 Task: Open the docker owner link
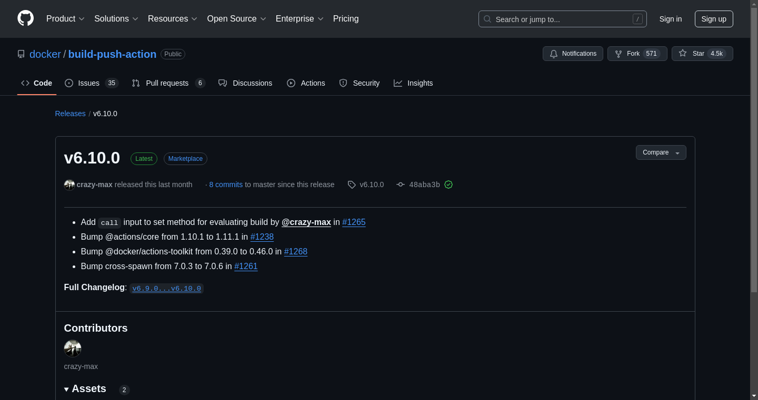[x=45, y=54]
